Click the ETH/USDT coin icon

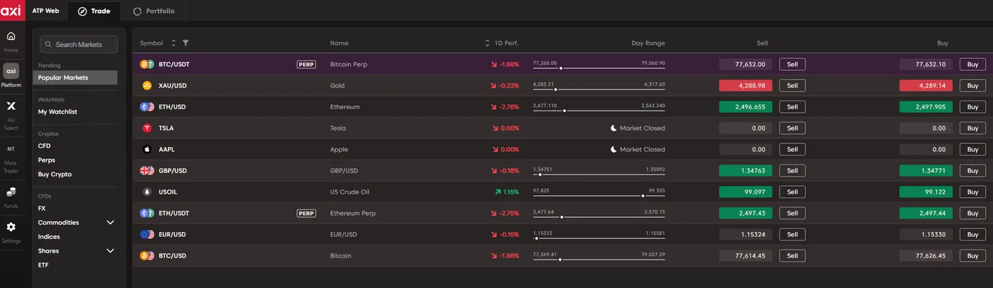pos(147,213)
